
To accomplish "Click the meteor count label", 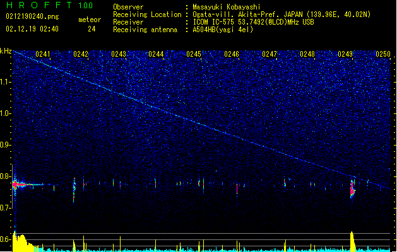I will point(90,20).
